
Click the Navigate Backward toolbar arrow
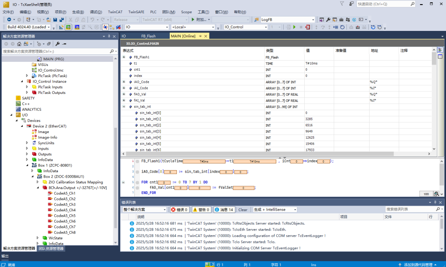pyautogui.click(x=9, y=20)
